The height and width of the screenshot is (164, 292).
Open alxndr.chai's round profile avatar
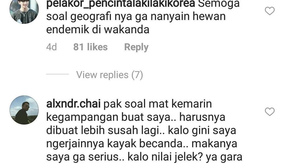pyautogui.click(x=24, y=110)
